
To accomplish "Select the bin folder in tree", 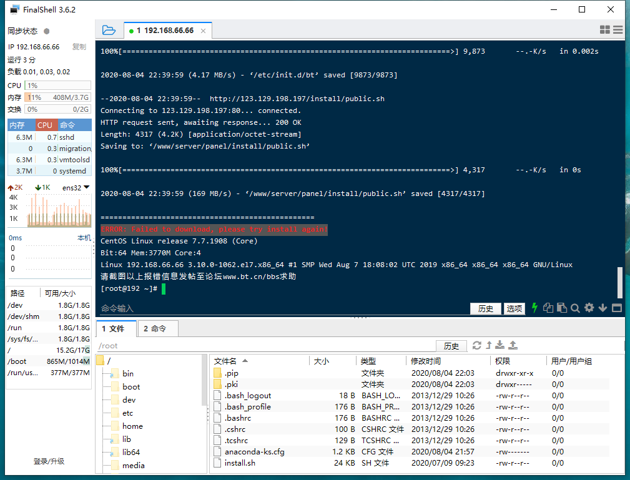I will tap(128, 373).
